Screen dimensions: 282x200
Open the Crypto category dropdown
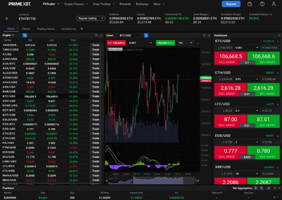(x=8, y=35)
